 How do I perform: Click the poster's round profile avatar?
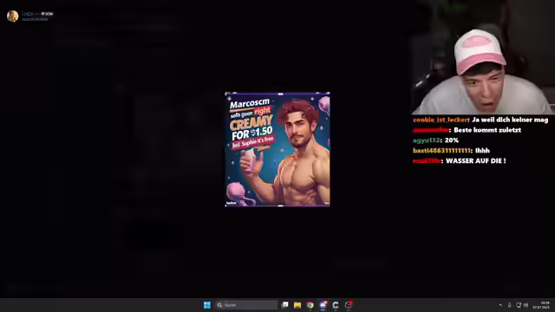[x=12, y=16]
